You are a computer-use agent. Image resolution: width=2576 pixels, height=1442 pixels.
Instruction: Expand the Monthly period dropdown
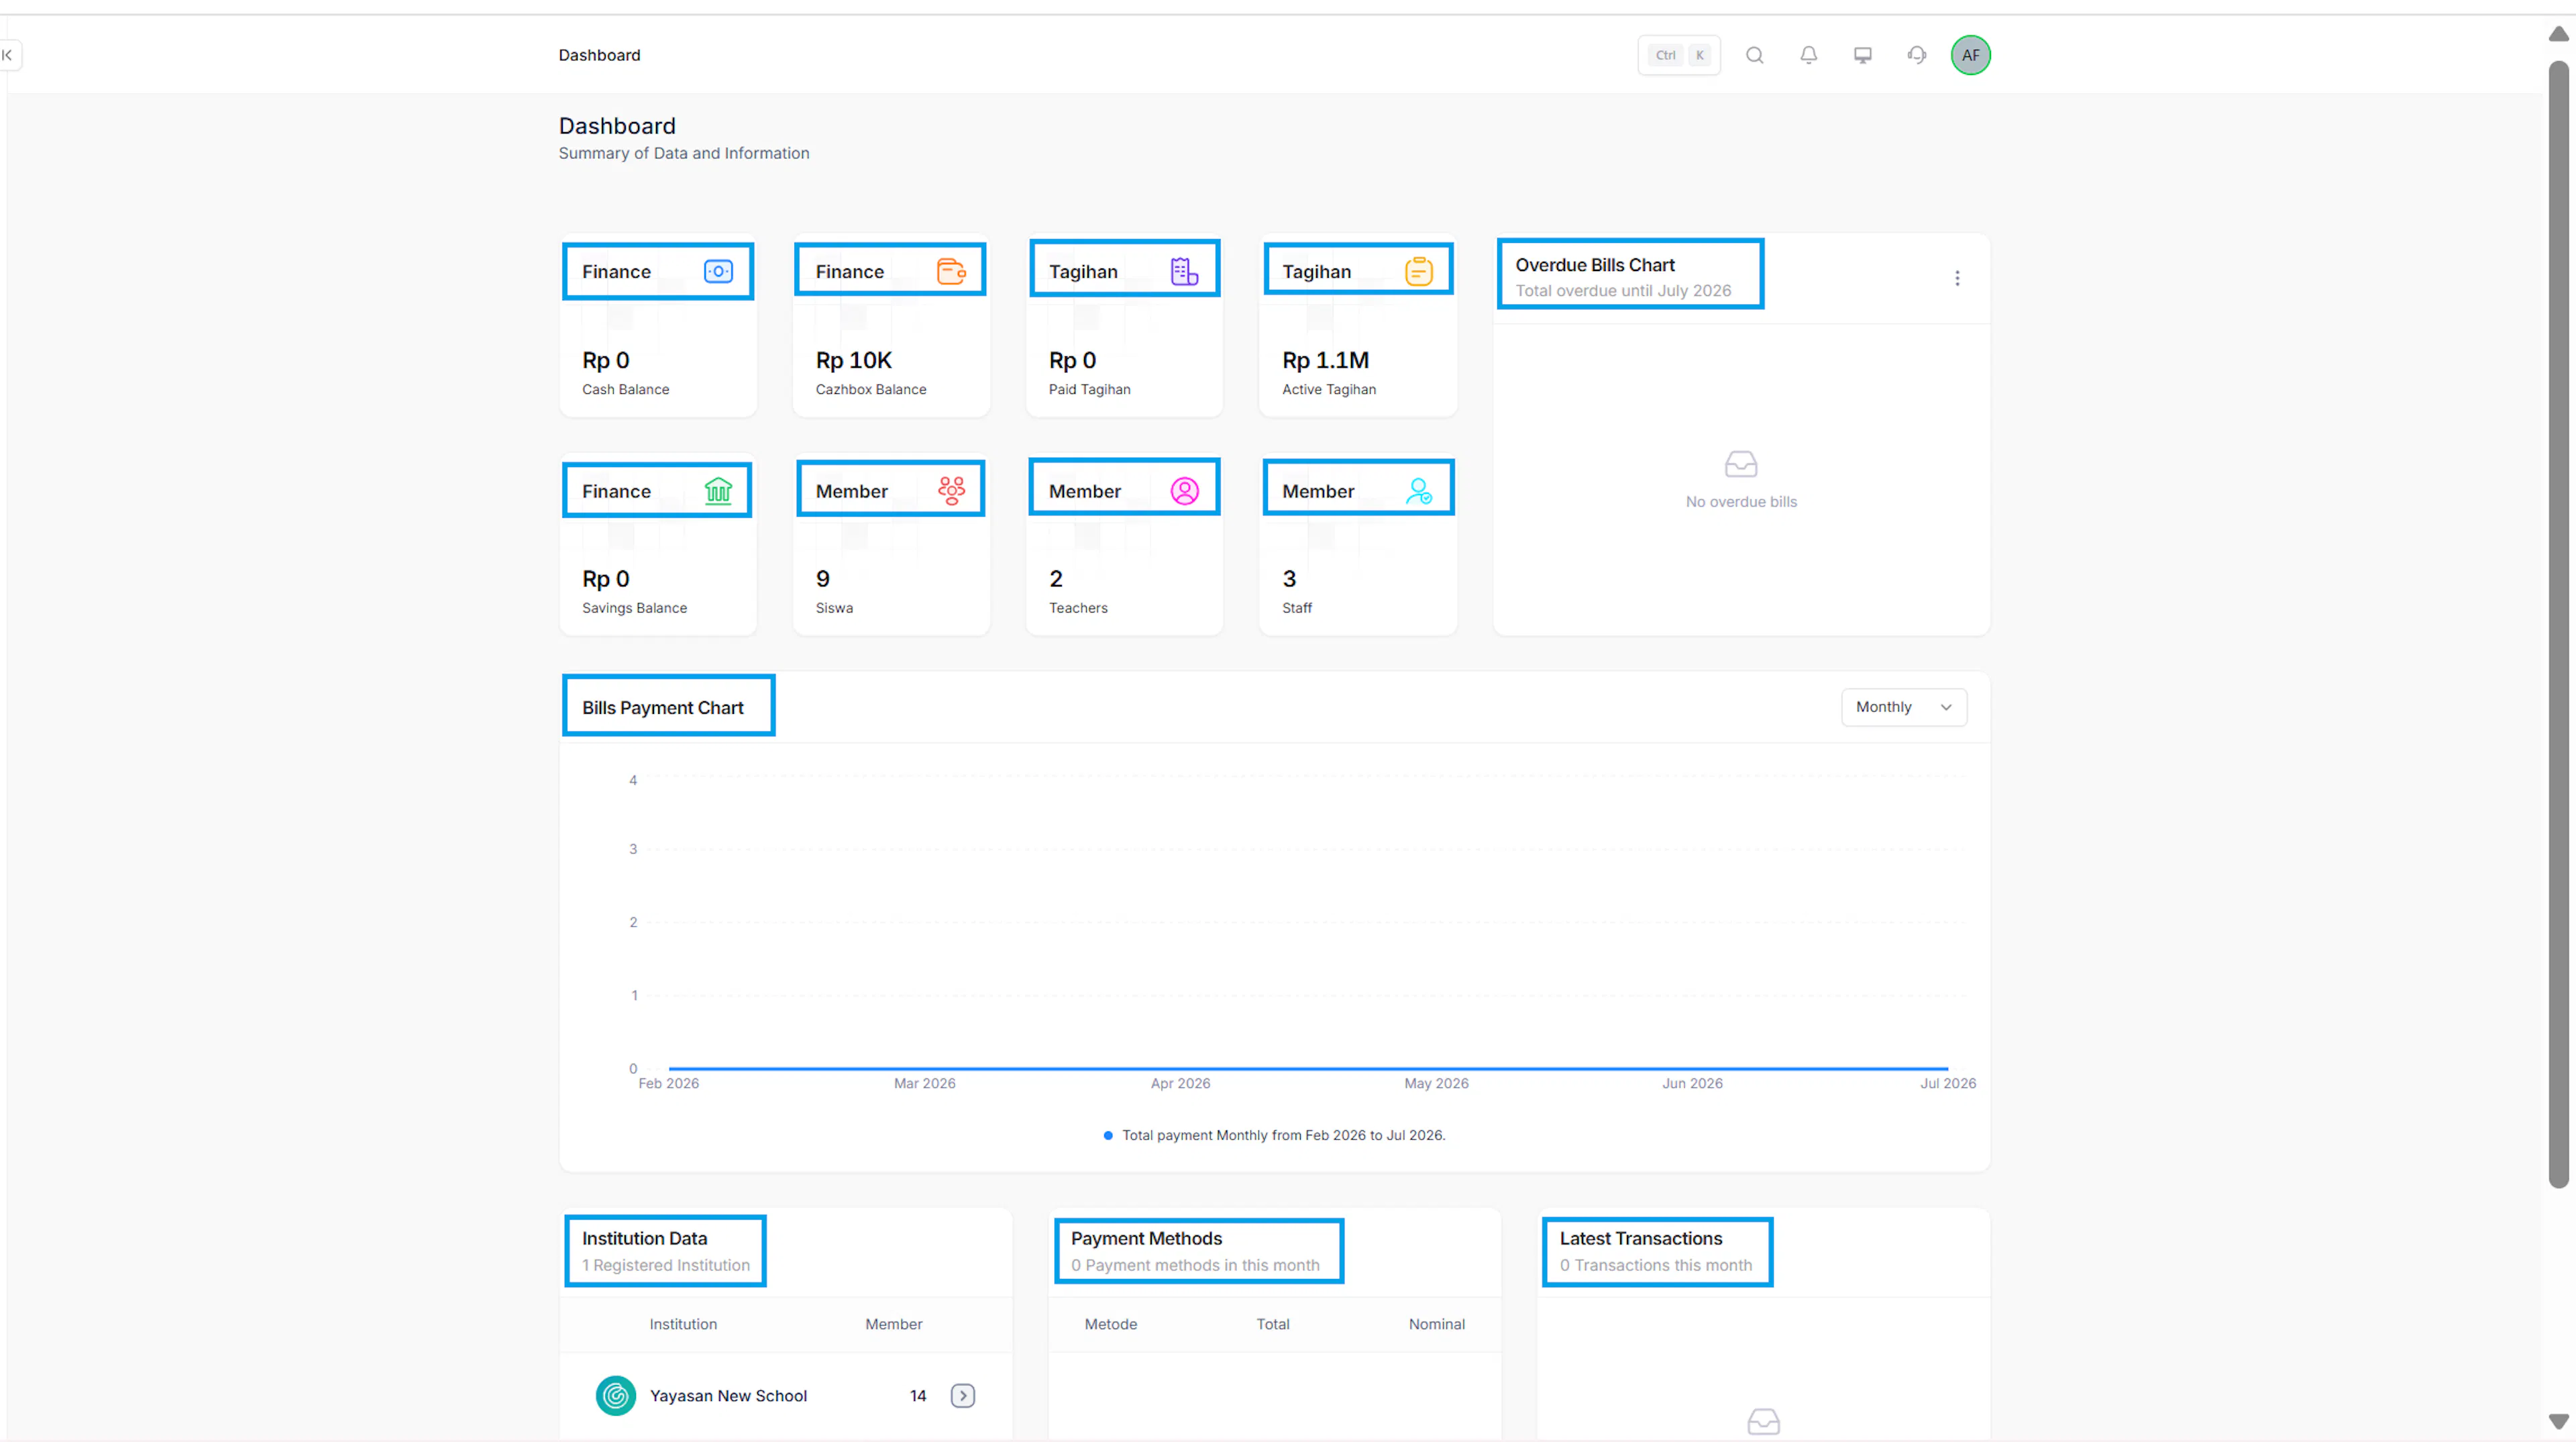pyautogui.click(x=1904, y=707)
